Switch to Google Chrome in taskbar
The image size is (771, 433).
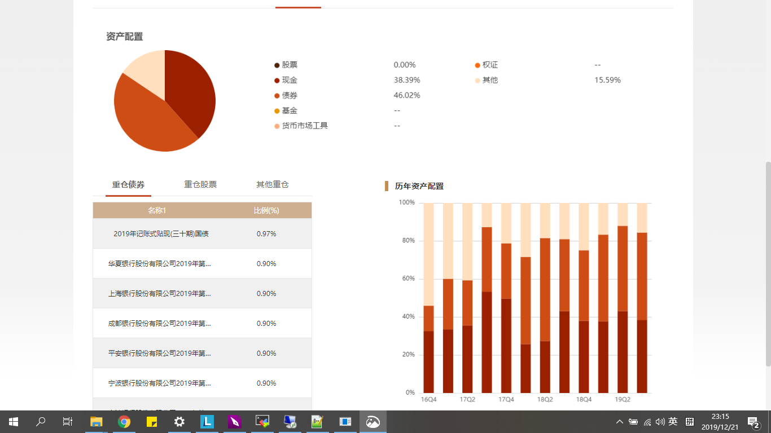pyautogui.click(x=124, y=422)
